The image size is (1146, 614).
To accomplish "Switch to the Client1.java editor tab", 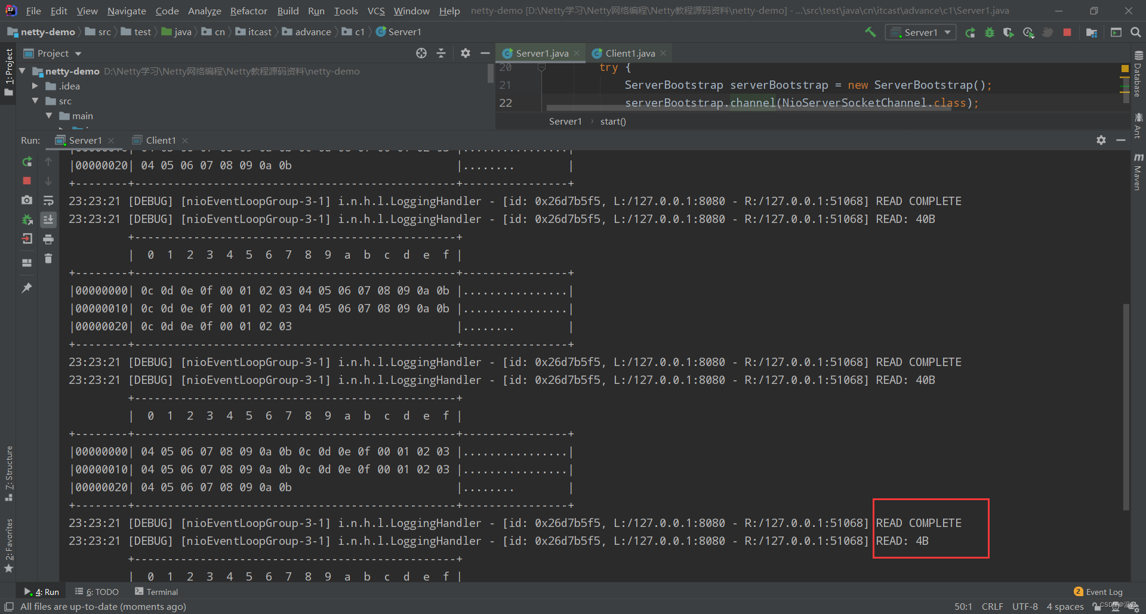I will [x=630, y=53].
